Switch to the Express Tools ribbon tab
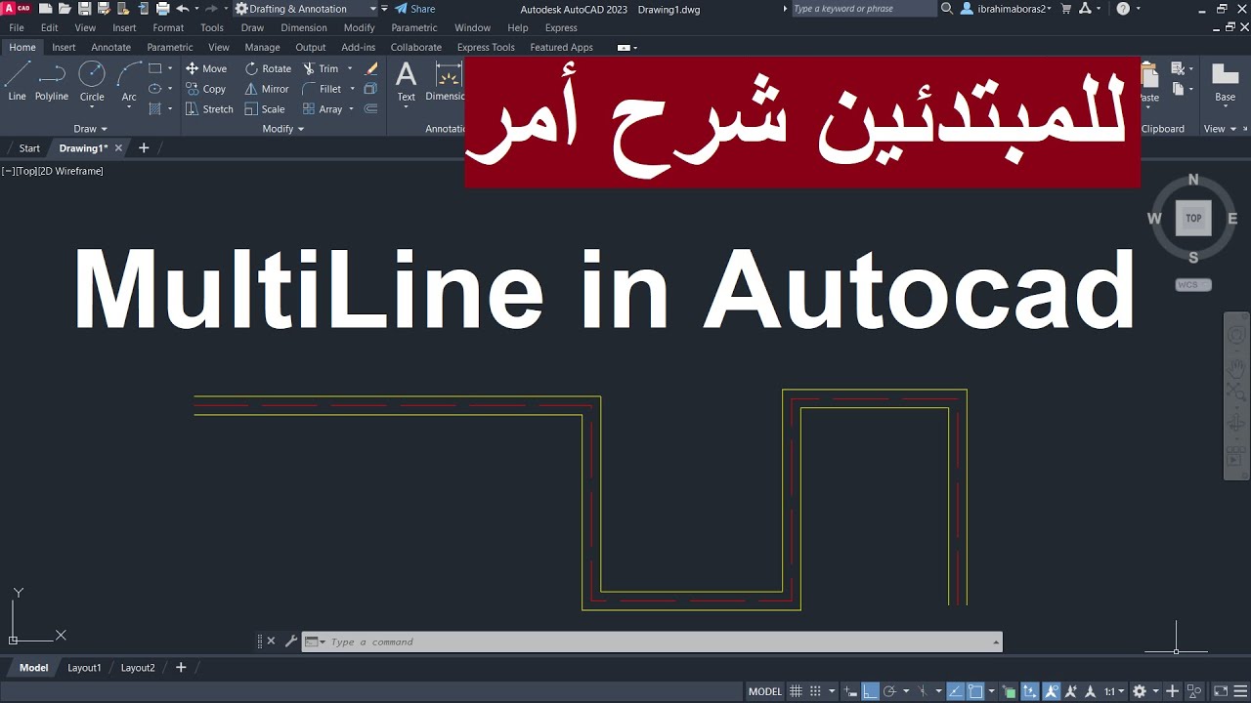 tap(486, 47)
